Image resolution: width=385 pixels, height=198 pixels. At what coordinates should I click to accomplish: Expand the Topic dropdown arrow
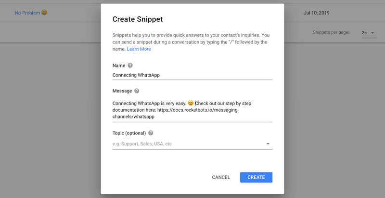(268, 144)
